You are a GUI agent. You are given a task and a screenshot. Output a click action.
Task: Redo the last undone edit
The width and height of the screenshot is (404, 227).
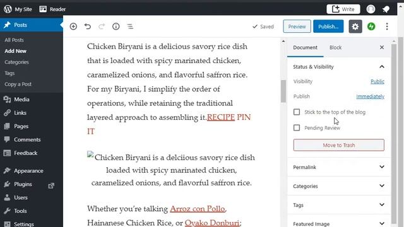pyautogui.click(x=102, y=26)
